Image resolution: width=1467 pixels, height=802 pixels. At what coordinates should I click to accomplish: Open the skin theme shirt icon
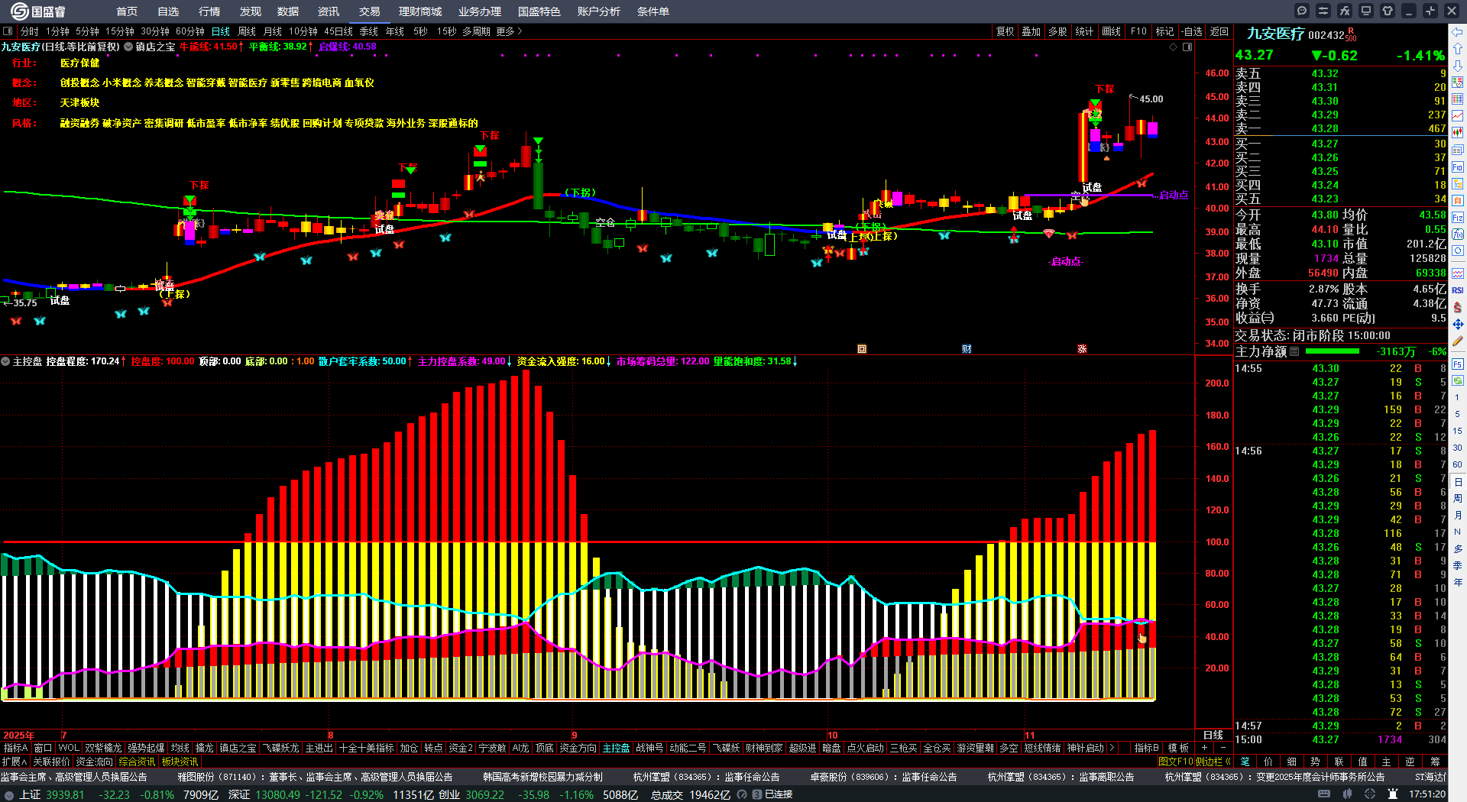pyautogui.click(x=1388, y=11)
